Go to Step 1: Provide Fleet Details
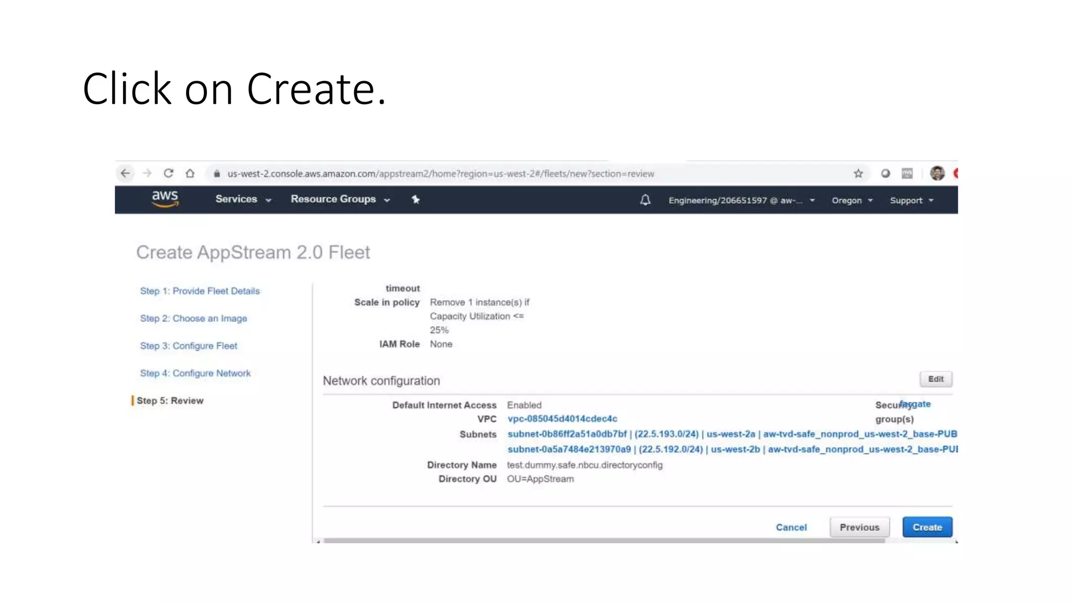The height and width of the screenshot is (603, 1073). pos(200,291)
